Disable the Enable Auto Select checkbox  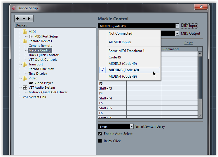click(x=100, y=134)
